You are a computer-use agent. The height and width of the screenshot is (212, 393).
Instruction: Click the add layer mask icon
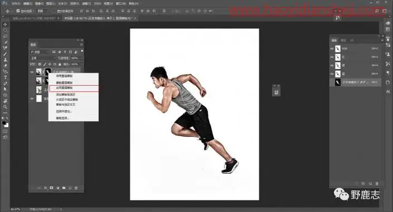point(51,188)
